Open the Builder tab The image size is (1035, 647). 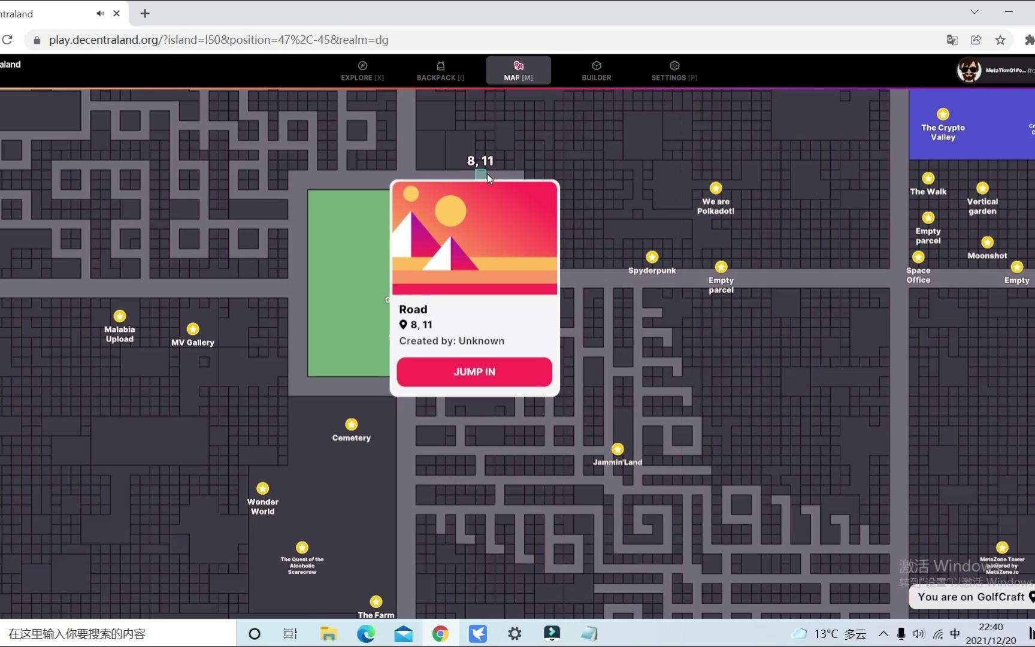tap(597, 71)
